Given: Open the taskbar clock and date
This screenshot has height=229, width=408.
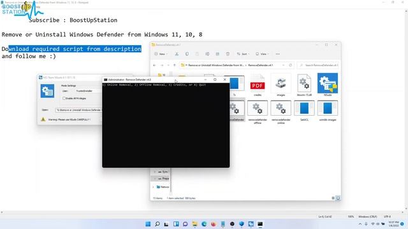Looking at the screenshot, I should pos(393,224).
